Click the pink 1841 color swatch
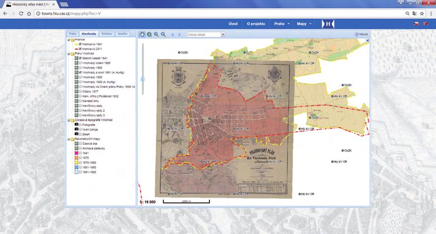 [x=77, y=153]
